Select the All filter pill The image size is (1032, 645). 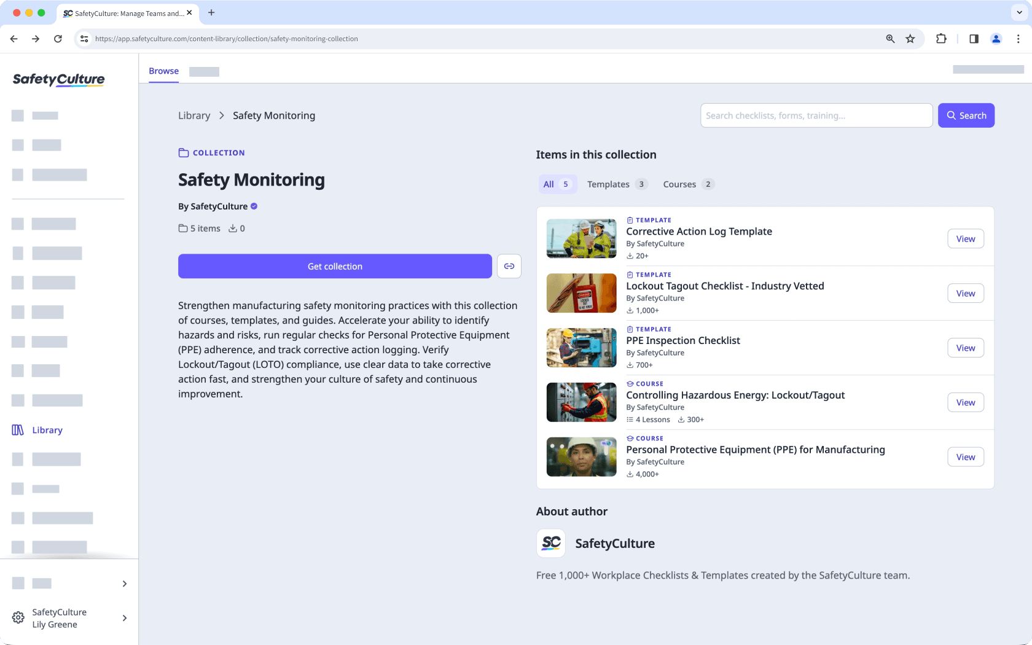click(x=557, y=184)
